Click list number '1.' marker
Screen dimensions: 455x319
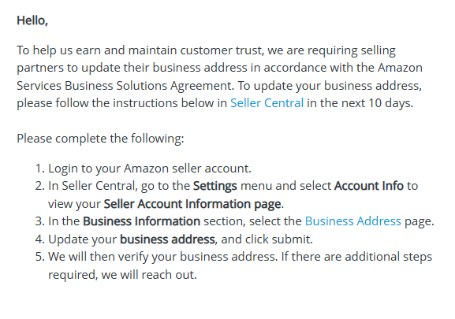[x=40, y=169]
